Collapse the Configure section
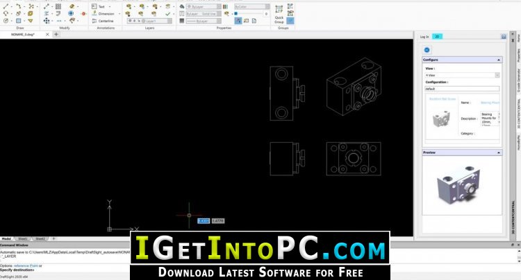This screenshot has height=280, width=521. coord(498,60)
